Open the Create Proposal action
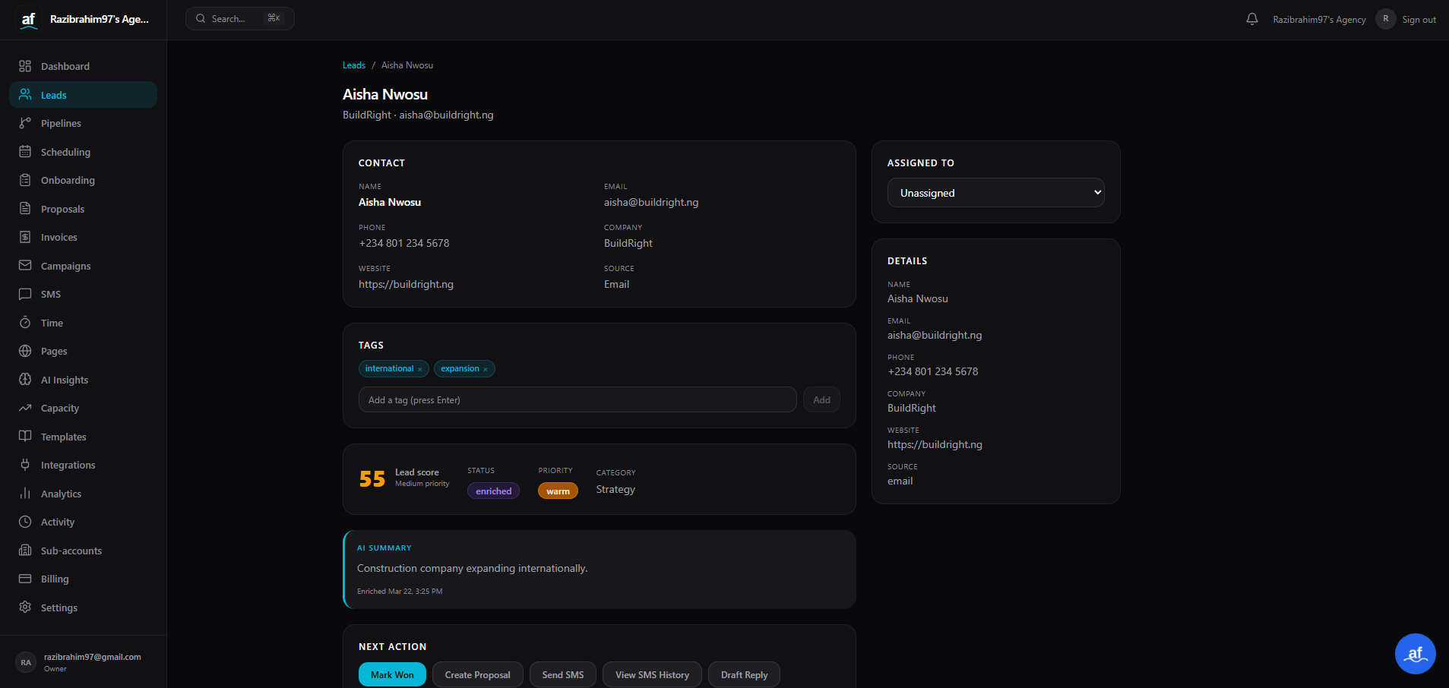This screenshot has width=1449, height=688. click(x=477, y=674)
